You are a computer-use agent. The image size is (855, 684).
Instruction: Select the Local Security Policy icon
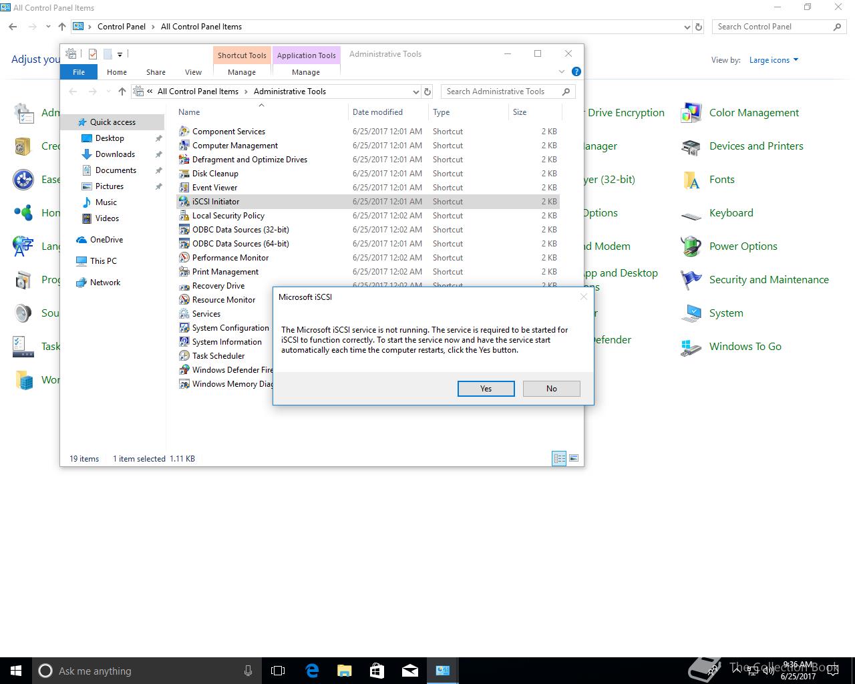coord(184,216)
